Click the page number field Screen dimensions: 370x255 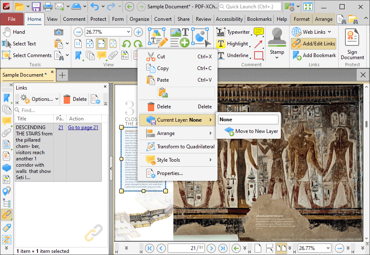tap(186, 248)
